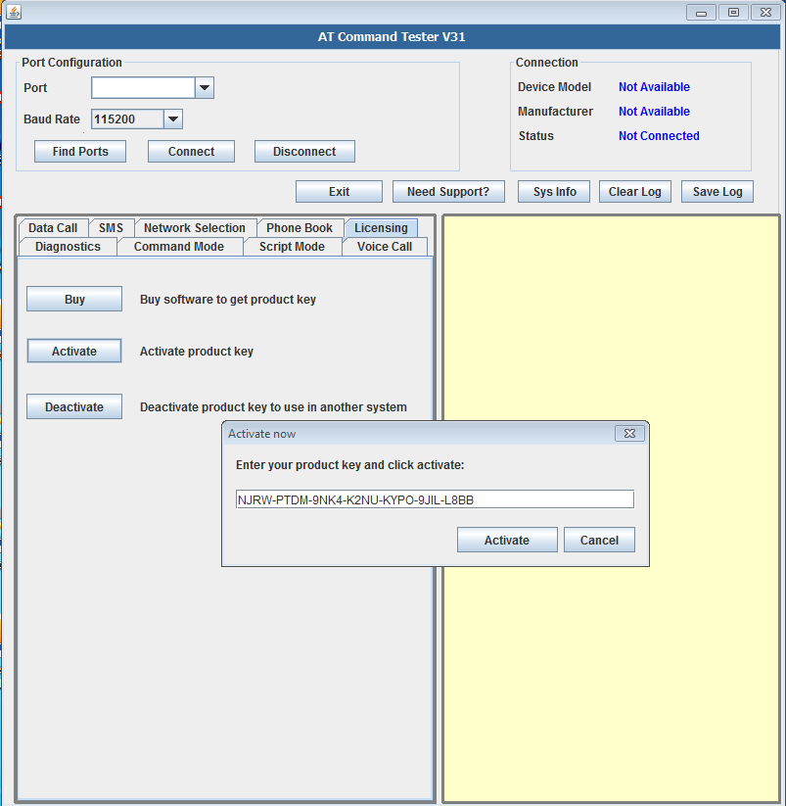Switch to the Diagnostics tab
The image size is (786, 806).
coord(68,246)
